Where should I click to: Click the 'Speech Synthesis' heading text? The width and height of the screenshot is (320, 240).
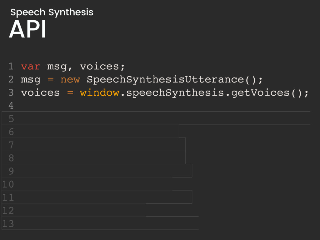pyautogui.click(x=52, y=12)
